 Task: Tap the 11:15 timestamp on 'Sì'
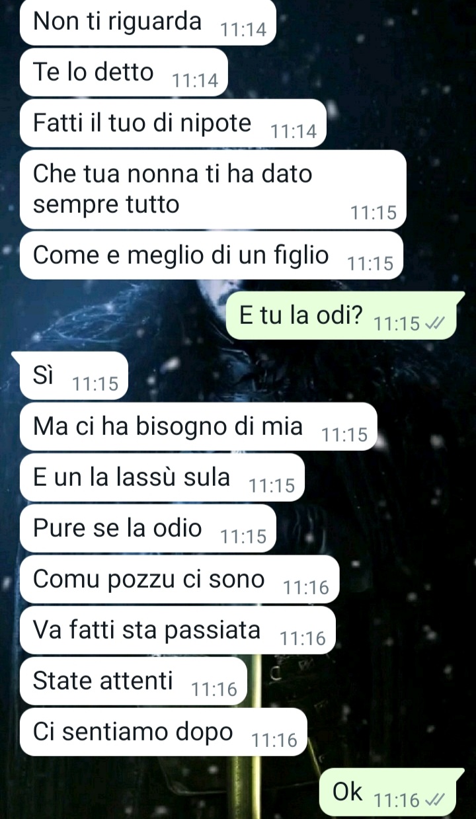(x=95, y=384)
